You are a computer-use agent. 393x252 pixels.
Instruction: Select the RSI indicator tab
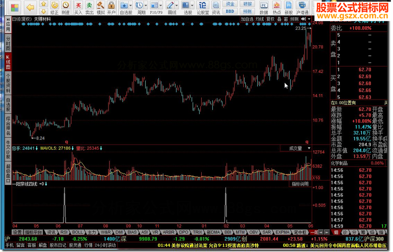coord(64,232)
